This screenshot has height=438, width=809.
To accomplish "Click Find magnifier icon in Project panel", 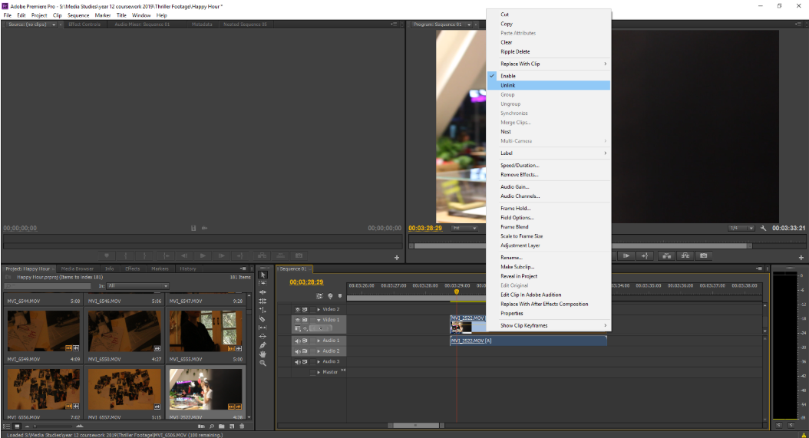I will tap(212, 426).
